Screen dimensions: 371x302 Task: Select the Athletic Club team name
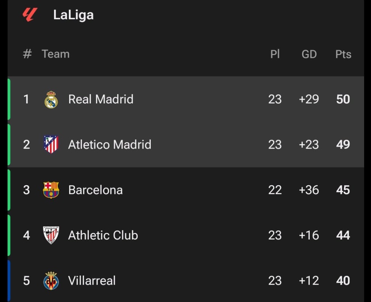(103, 235)
